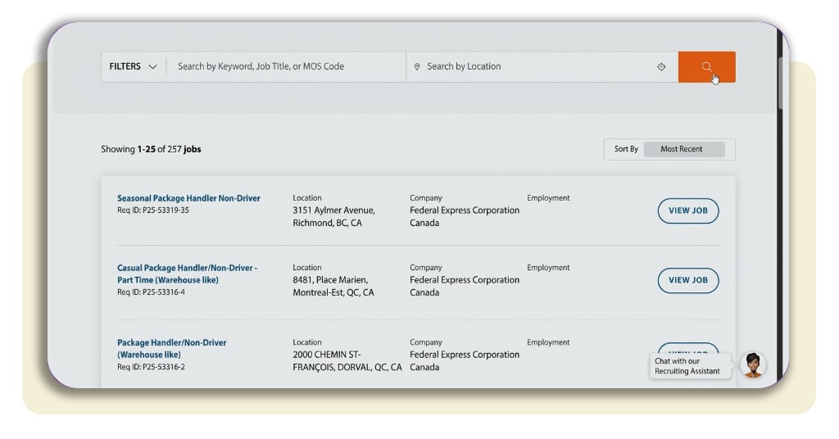Click Showing 1-25 of 257 jobs text
This screenshot has width=839, height=439.
(151, 149)
